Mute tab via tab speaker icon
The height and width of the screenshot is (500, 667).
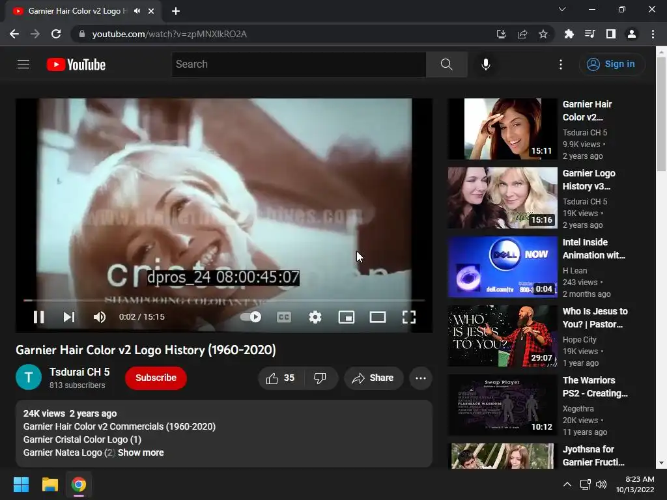tap(137, 11)
